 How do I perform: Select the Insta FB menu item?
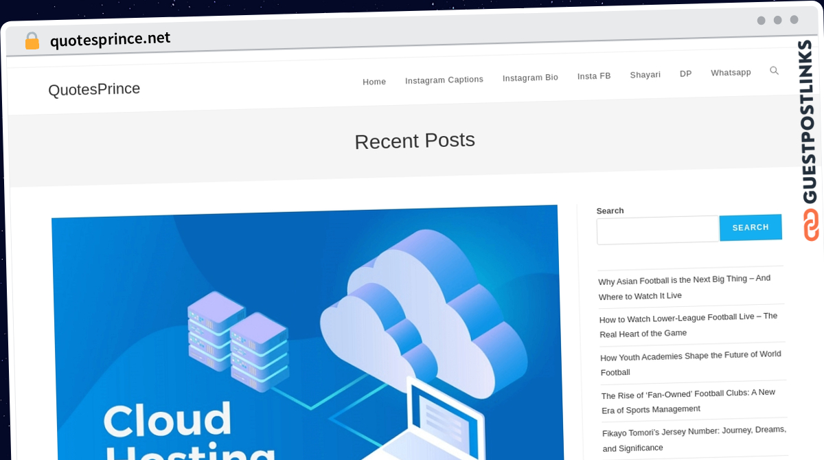point(594,76)
